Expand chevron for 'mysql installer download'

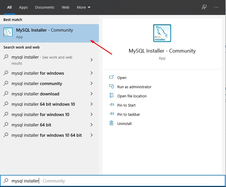click(x=91, y=94)
